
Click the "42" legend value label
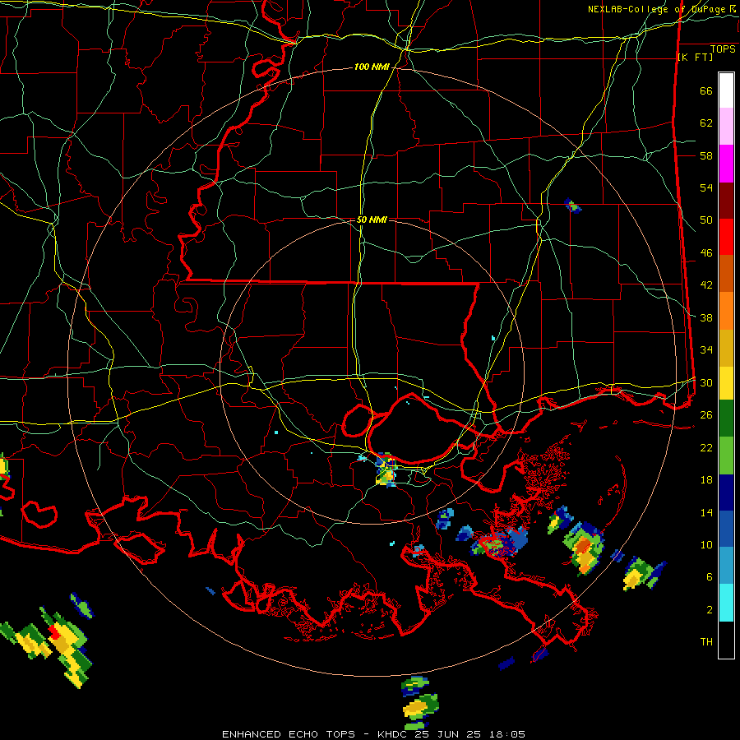[x=706, y=285]
